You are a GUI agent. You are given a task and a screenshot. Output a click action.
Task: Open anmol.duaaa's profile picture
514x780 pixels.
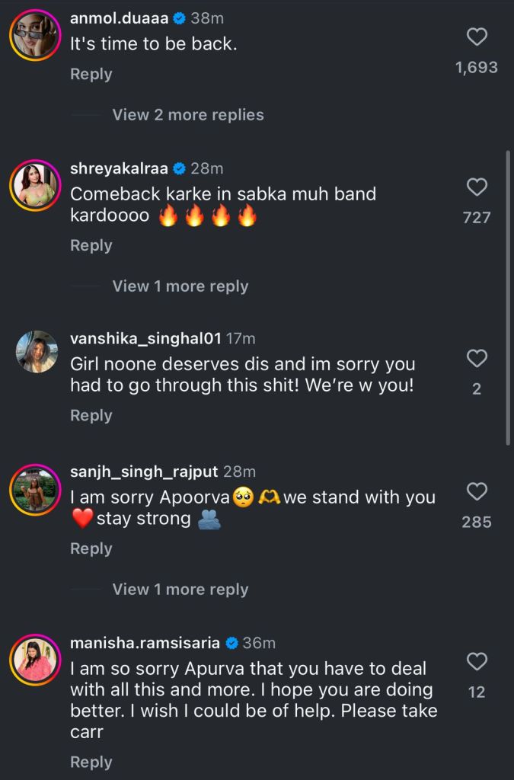(35, 35)
